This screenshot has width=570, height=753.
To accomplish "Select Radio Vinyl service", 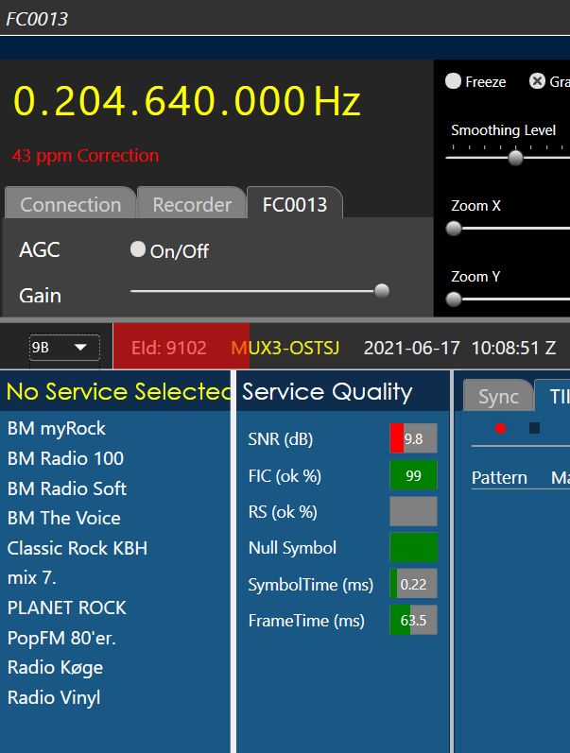I will tap(54, 697).
